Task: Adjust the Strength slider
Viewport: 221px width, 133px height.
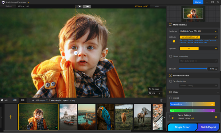Action: (193, 69)
